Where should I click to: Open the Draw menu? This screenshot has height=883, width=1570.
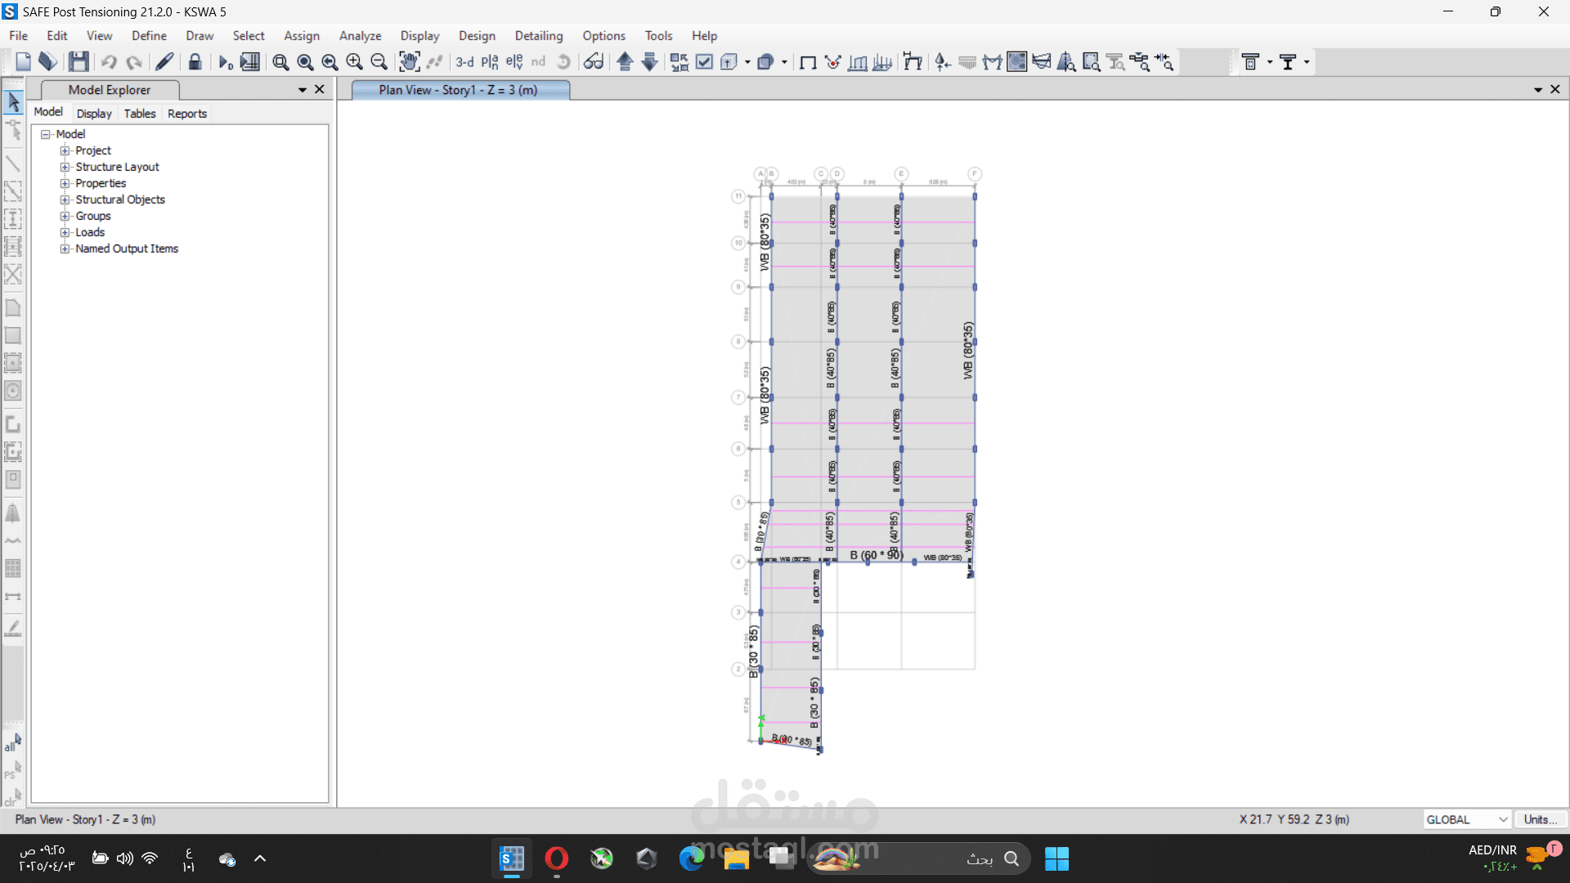[x=200, y=36]
